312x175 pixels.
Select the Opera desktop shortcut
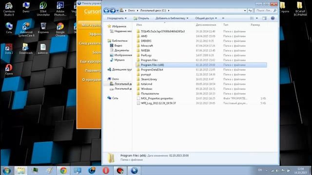coord(9,70)
